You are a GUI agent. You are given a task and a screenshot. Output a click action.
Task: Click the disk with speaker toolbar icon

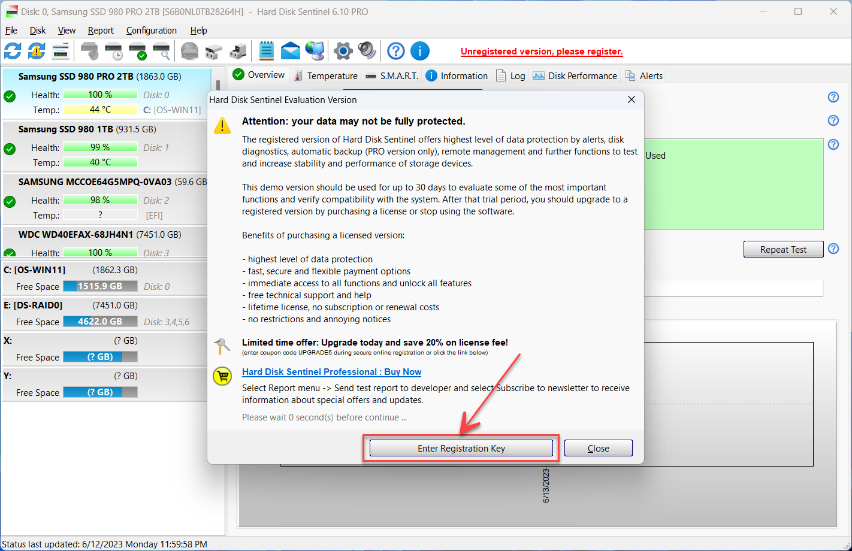(89, 52)
